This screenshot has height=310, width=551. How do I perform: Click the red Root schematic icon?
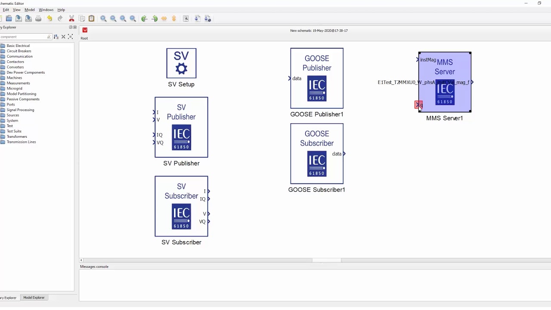(x=85, y=30)
